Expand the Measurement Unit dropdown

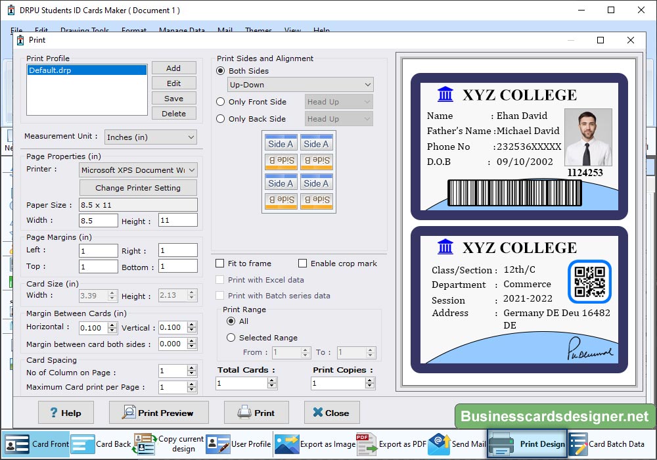(150, 137)
